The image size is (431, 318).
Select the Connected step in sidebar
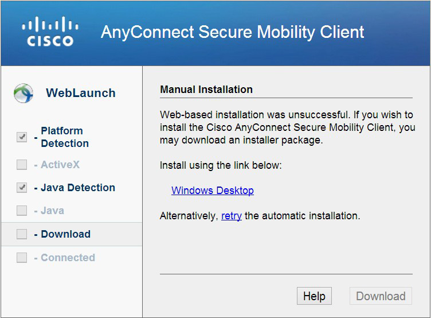[x=68, y=258]
